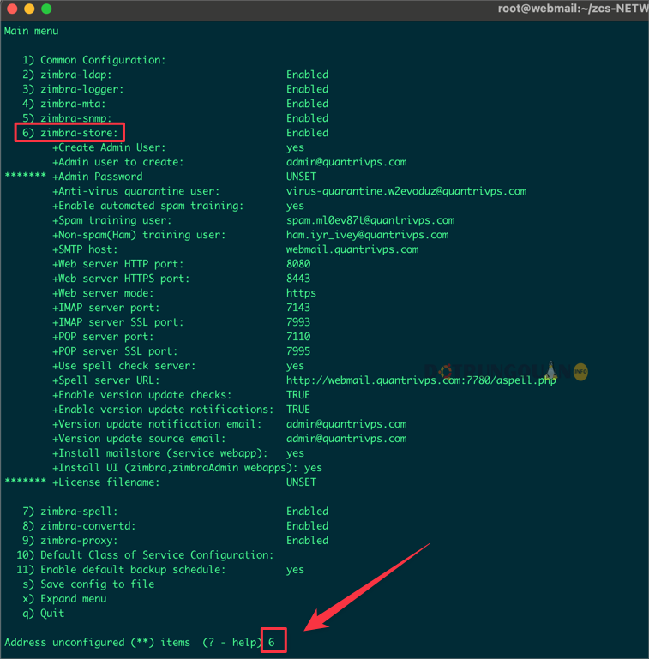Click the HTTPS port value 8443
The image size is (649, 659).
tap(298, 279)
